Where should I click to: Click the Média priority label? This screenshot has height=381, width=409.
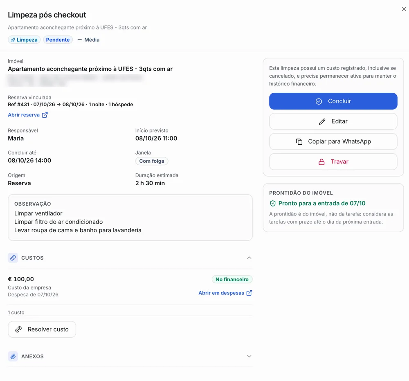[x=92, y=40]
